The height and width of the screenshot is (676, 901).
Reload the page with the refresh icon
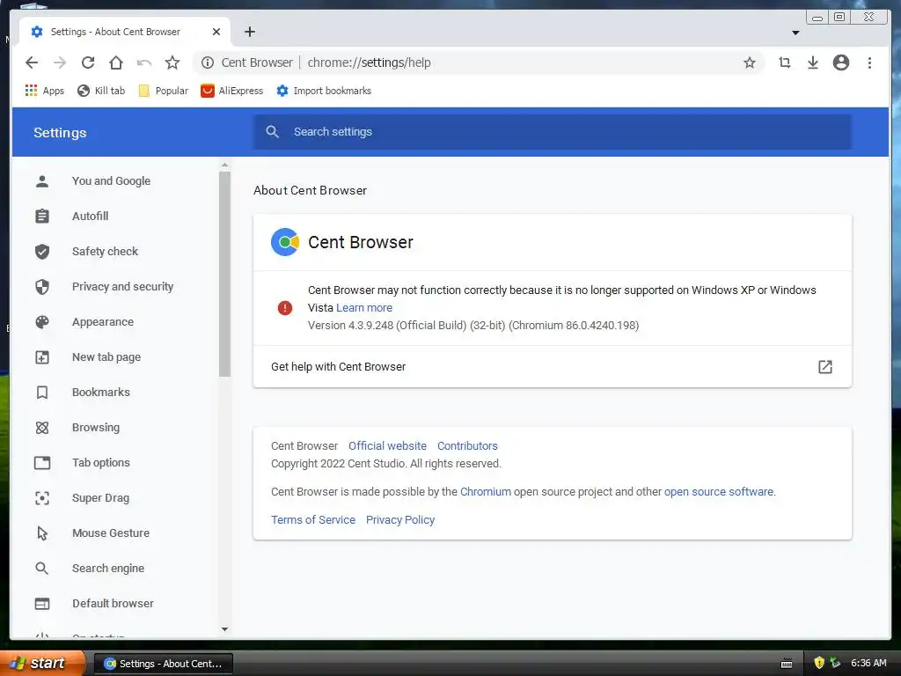(88, 62)
